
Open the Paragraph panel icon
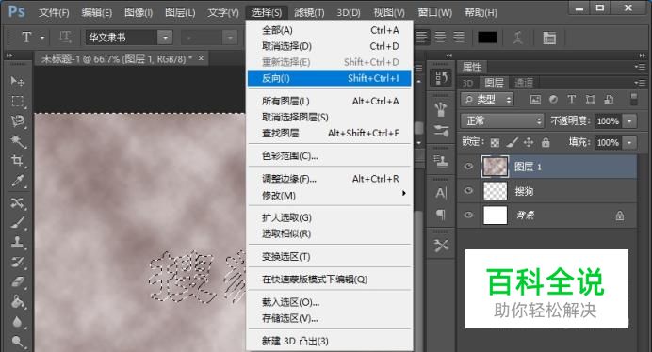[441, 215]
